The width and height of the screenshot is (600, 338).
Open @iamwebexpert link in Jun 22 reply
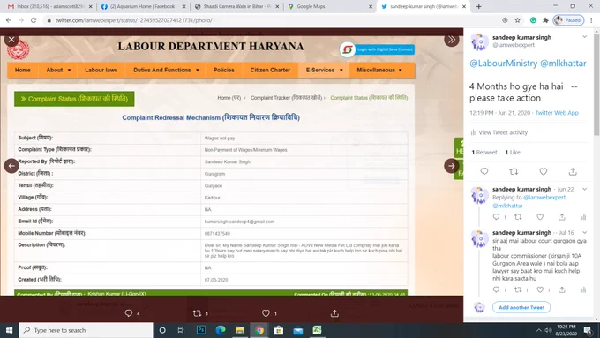[x=544, y=197]
